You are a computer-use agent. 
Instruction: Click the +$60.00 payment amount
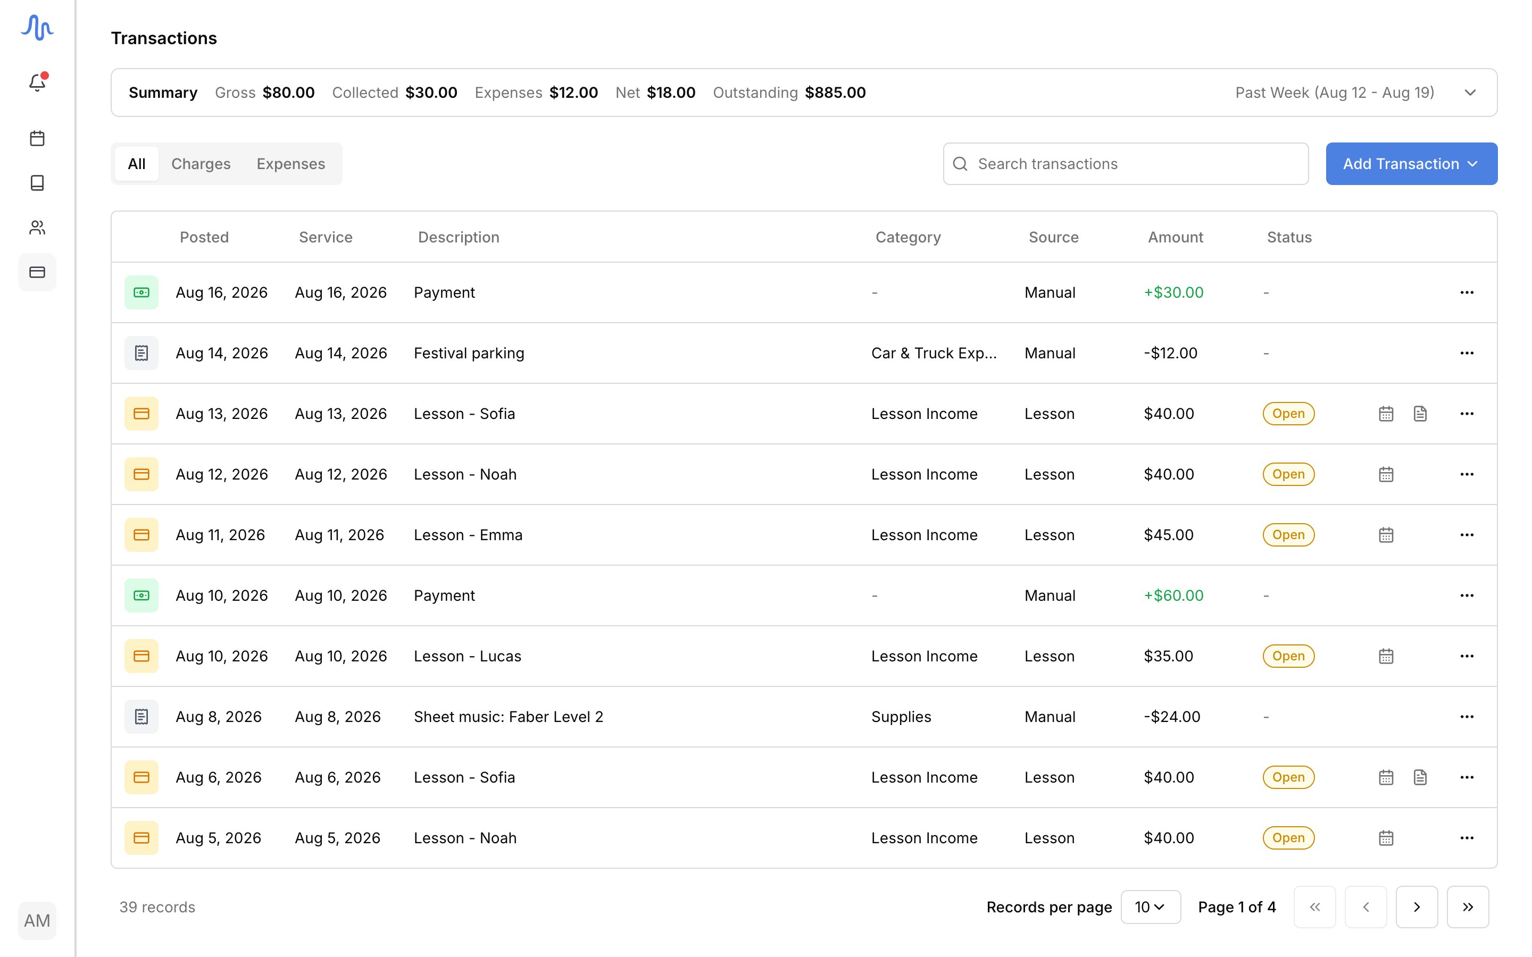(1173, 595)
